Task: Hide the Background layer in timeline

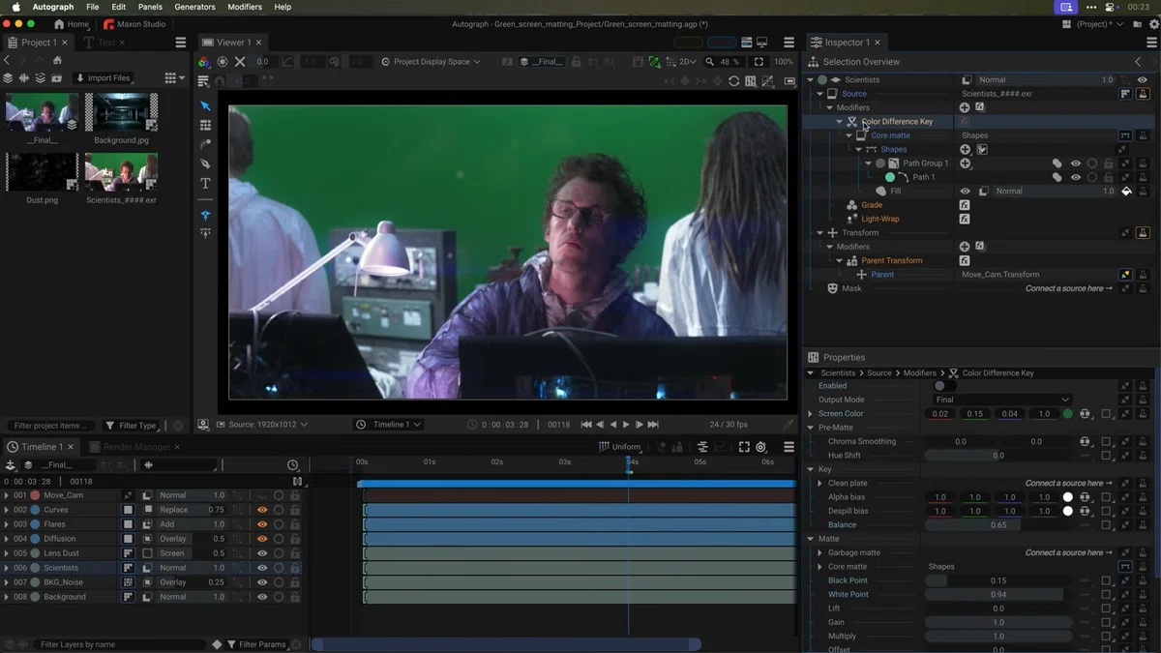Action: tap(262, 597)
